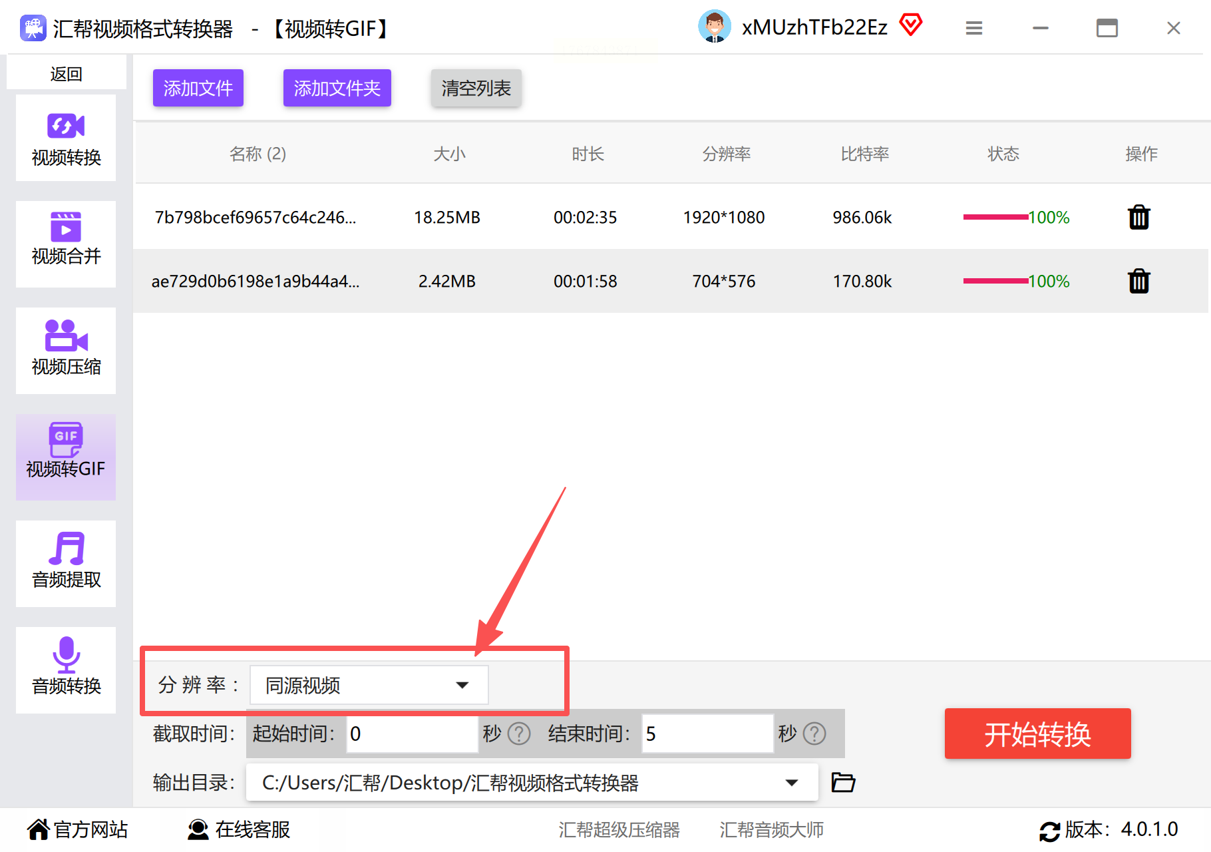Browse output folder with folder icon
Screen dimensions: 1211x852
pyautogui.click(x=843, y=782)
